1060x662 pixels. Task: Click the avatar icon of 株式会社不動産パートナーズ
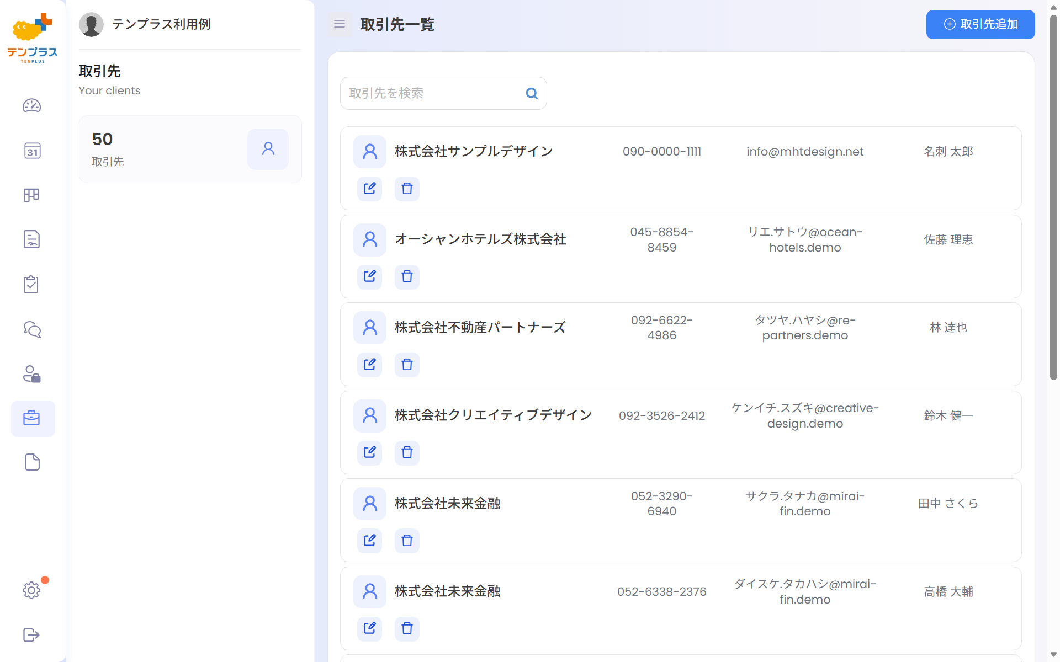point(370,327)
